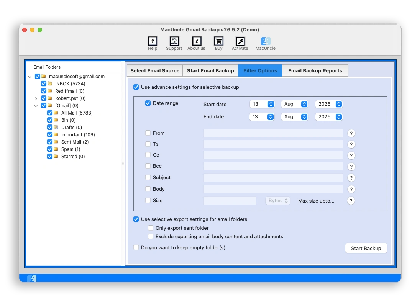Check Only export sent folder

pos(151,228)
